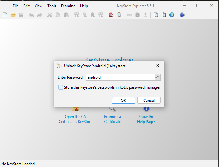The height and width of the screenshot is (167, 219).
Task: Click the red rosette magnifier toolbar icon
Action: [x=111, y=15]
